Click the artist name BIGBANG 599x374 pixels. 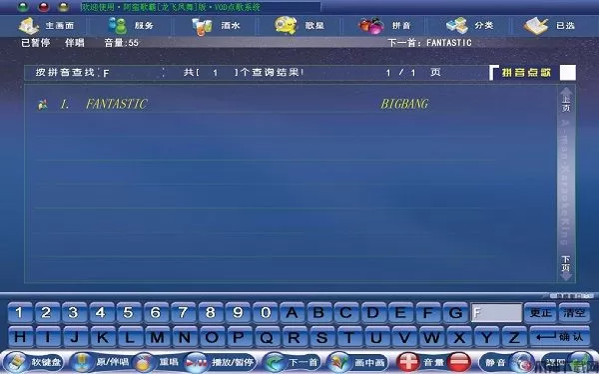404,104
